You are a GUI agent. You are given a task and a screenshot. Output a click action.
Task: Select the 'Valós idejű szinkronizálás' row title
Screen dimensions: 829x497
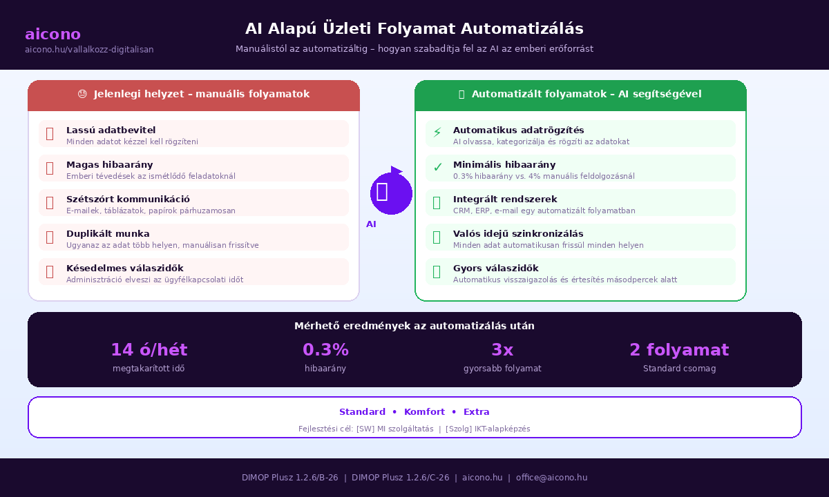[518, 233]
